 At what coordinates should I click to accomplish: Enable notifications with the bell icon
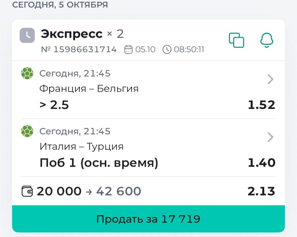click(267, 40)
